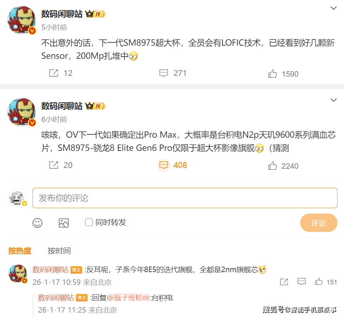This screenshot has width=344, height=317.
Task: Reply to the 8E5 flagship comment
Action: pos(301,282)
